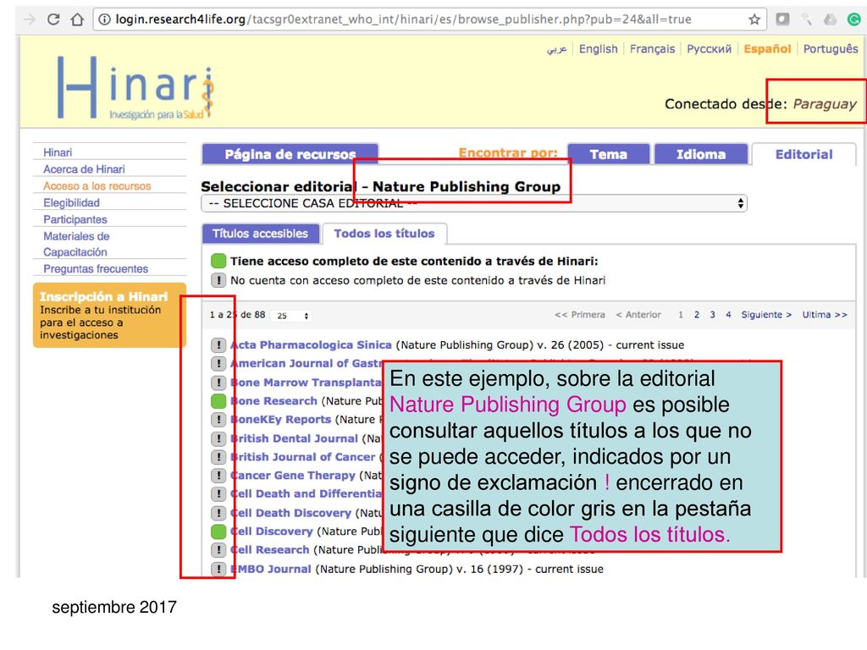The image size is (867, 650).
Task: Switch to the Idioma tab
Action: click(x=700, y=154)
